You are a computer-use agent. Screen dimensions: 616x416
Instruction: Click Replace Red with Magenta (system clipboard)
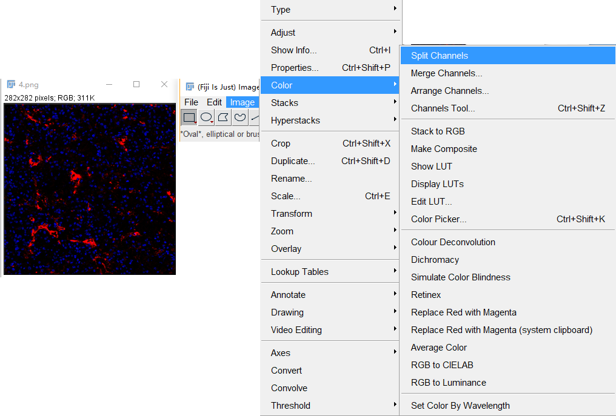[508, 330]
